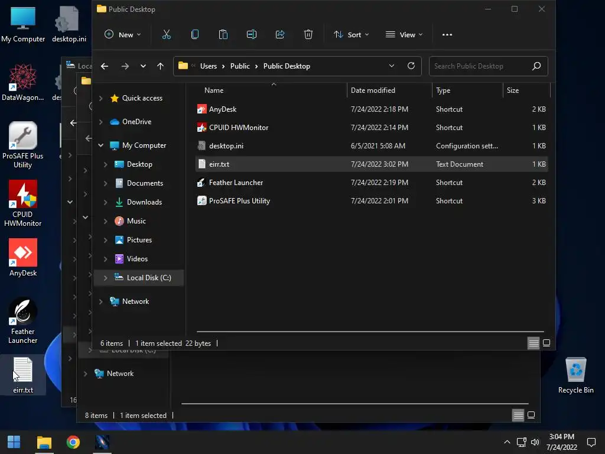605x454 pixels.
Task: Select CPUID HWMonitor desktop icon
Action: [x=23, y=203]
